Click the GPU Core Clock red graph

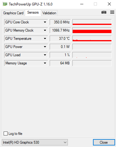[92, 22]
